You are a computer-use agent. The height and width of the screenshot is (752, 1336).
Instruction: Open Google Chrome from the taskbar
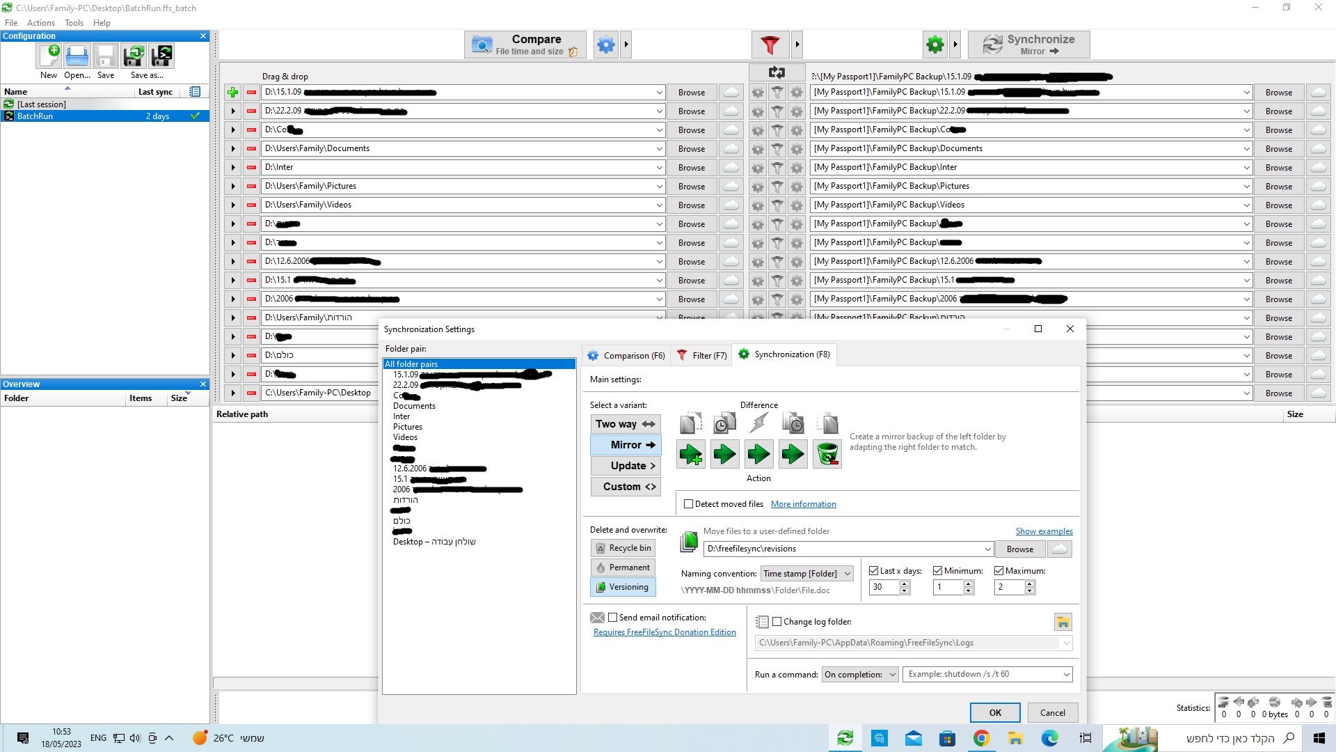[x=982, y=738]
